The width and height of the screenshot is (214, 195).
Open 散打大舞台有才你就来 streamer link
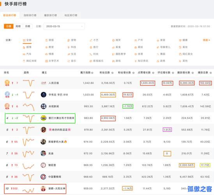pyautogui.click(x=62, y=118)
